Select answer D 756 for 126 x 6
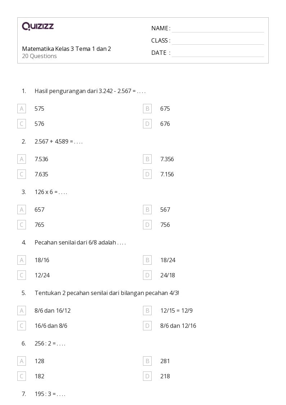286x405 pixels. pyautogui.click(x=147, y=225)
